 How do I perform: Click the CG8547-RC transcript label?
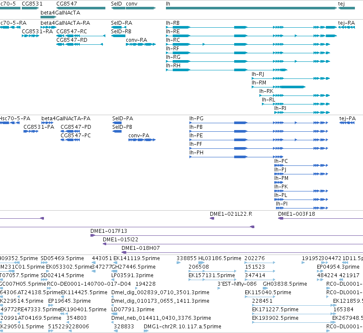tap(72, 32)
